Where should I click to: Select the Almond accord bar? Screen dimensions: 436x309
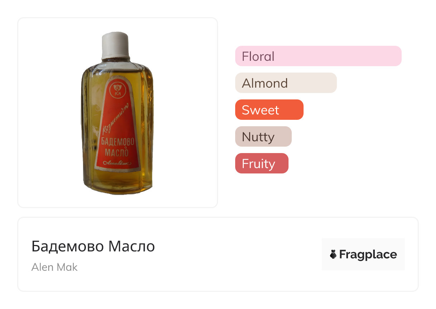(286, 83)
